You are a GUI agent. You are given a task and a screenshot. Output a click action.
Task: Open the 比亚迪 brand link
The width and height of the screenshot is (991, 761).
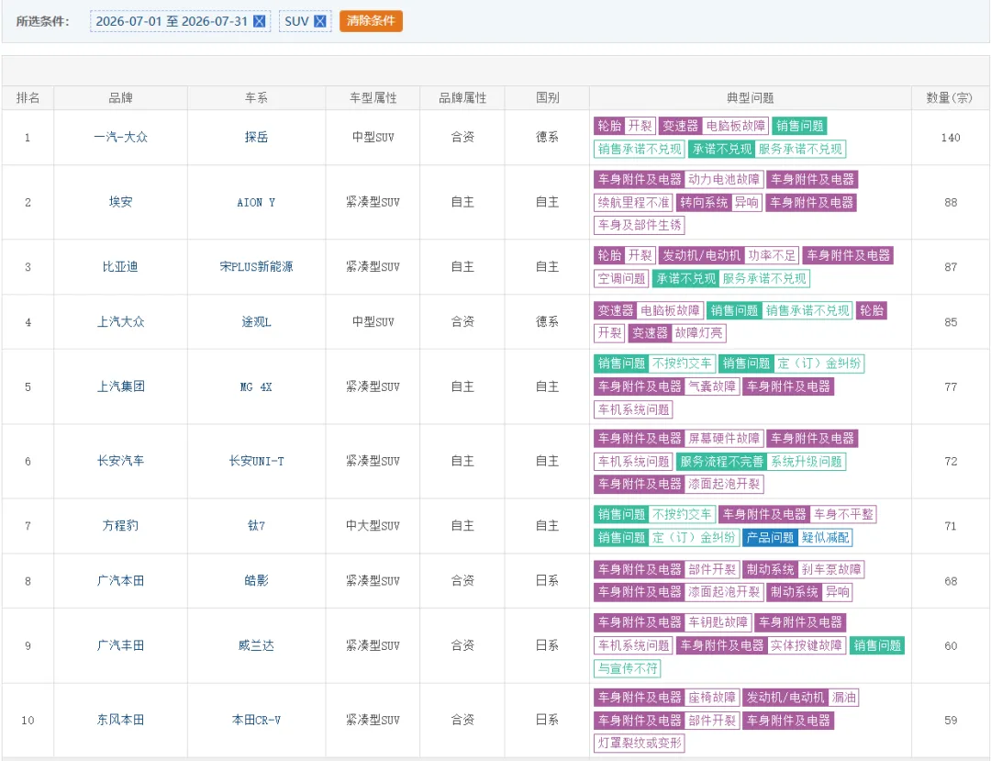(120, 267)
